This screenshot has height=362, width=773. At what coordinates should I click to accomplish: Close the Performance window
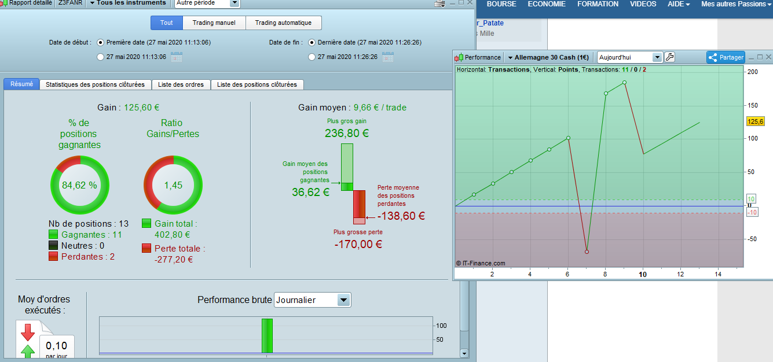click(768, 57)
